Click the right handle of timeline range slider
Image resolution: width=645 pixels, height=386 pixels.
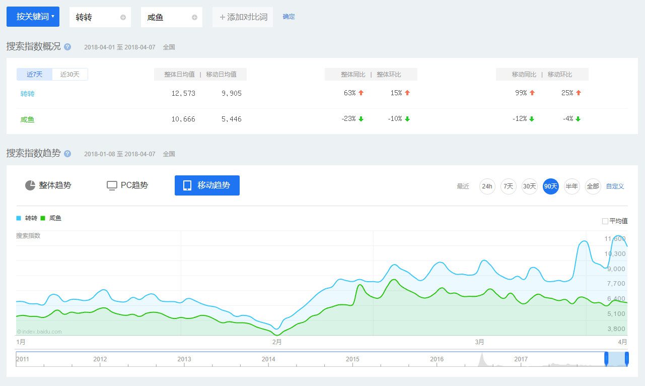point(627,358)
